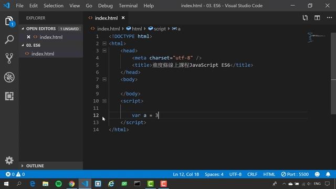Change the UTF-8 file encoding

(235, 174)
